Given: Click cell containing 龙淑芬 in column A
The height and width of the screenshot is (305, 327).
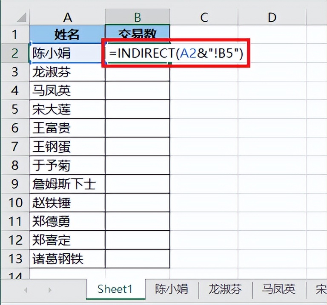Looking at the screenshot, I should pos(67,72).
